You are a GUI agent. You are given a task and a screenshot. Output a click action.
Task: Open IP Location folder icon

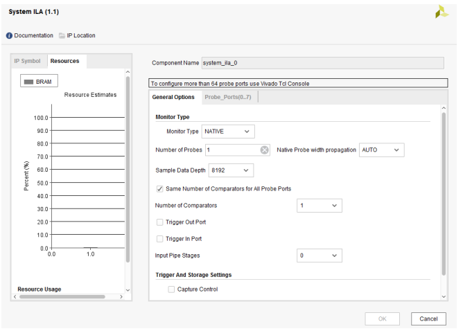pos(62,35)
